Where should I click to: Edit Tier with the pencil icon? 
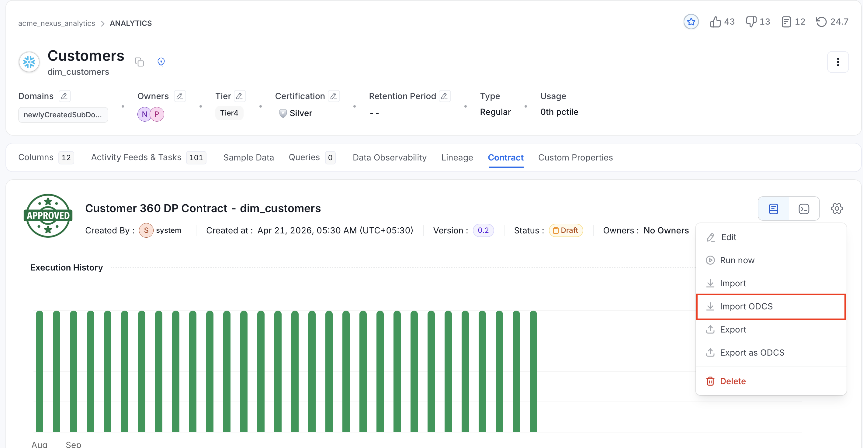240,96
